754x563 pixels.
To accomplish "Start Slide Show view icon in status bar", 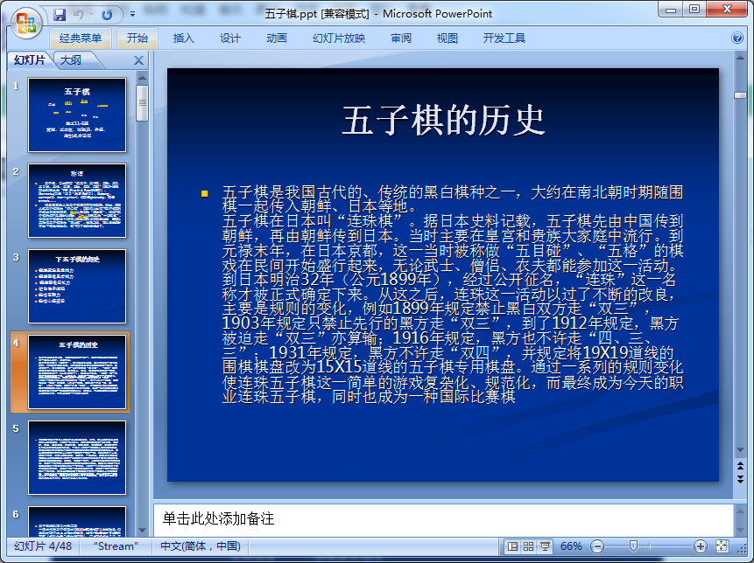I will [x=545, y=546].
